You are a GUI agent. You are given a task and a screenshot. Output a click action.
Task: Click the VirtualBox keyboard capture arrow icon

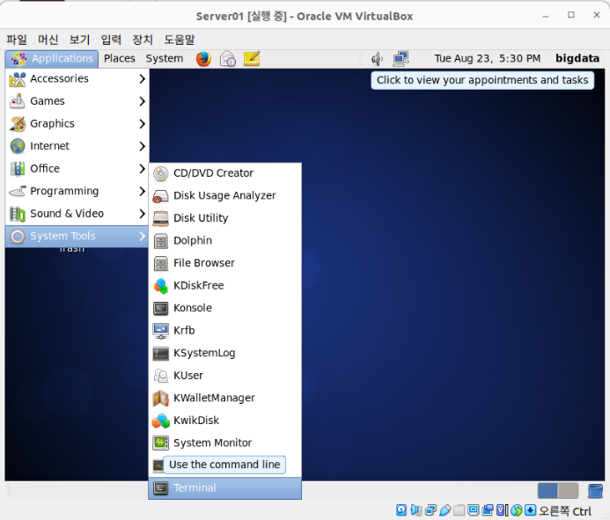(x=530, y=510)
